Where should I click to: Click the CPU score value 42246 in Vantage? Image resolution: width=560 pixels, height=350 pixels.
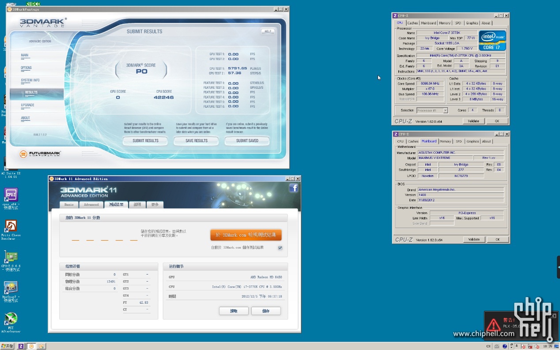click(x=164, y=97)
